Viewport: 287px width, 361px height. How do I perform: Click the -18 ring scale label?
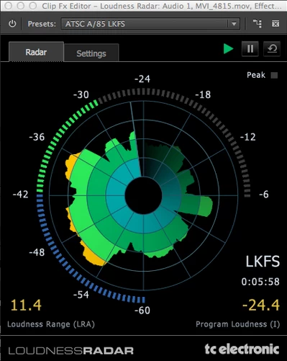point(203,94)
